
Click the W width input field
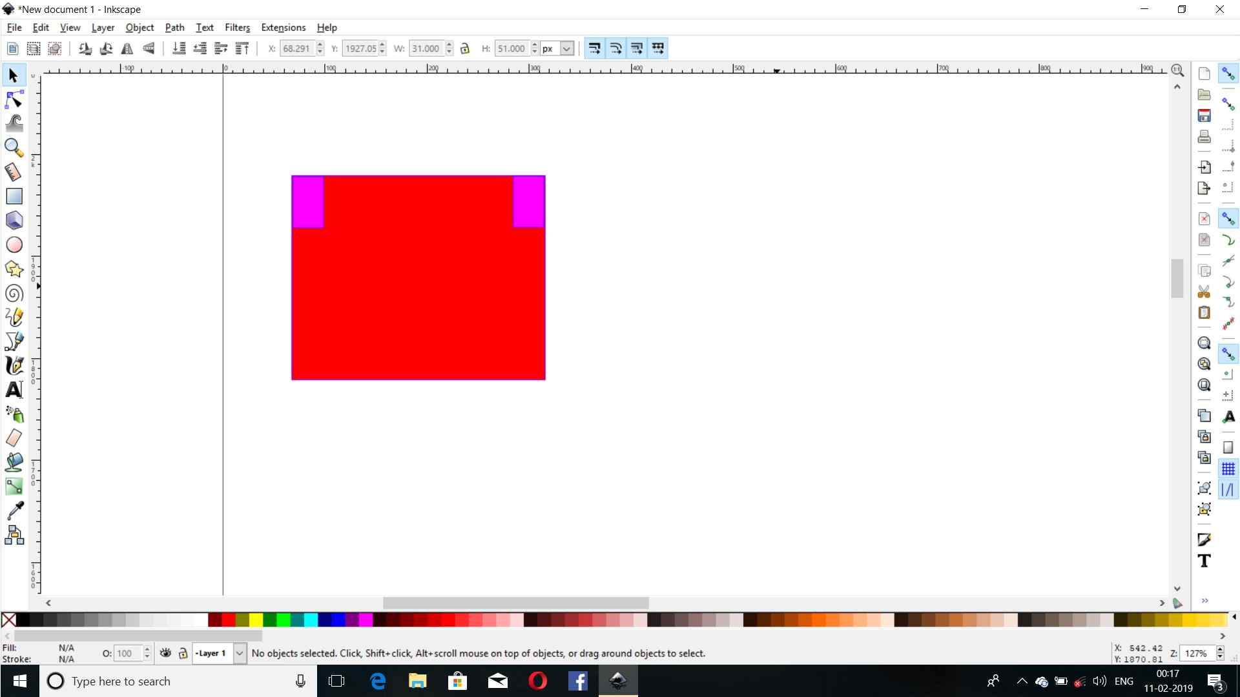point(426,48)
